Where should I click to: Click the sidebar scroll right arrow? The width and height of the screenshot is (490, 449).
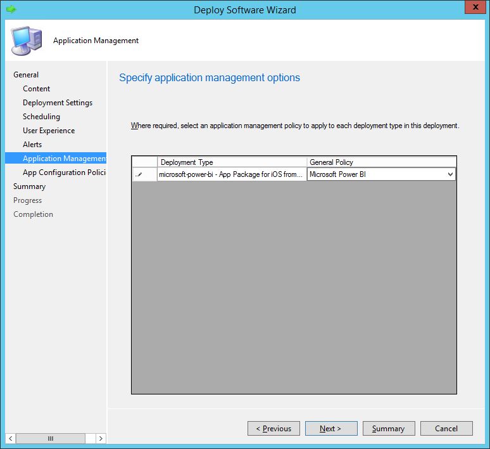pos(101,438)
